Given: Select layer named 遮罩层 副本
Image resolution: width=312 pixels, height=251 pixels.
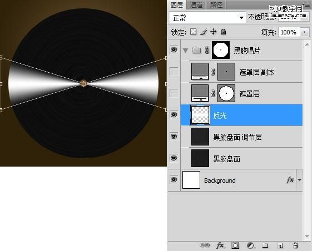Looking at the screenshot, I should click(257, 72).
